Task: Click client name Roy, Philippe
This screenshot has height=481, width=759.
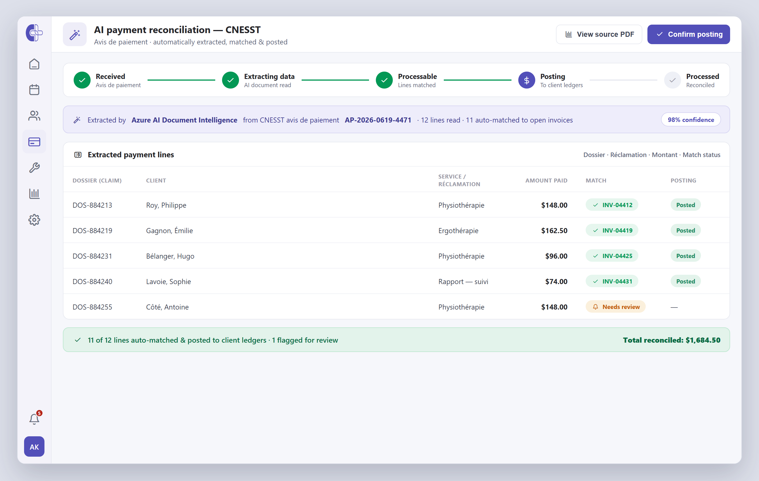Action: coord(166,205)
